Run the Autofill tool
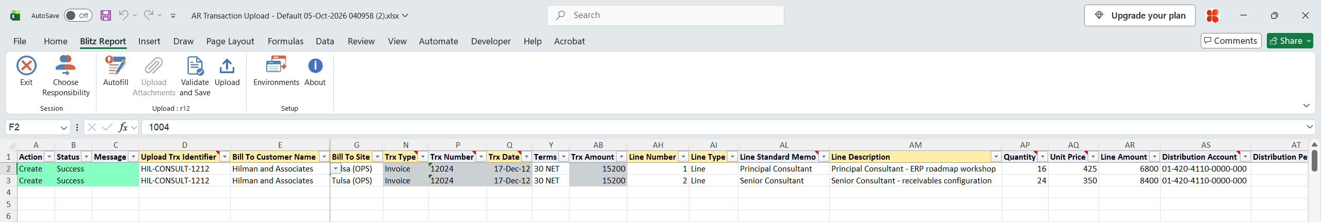The height and width of the screenshot is (222, 1321). [x=116, y=71]
